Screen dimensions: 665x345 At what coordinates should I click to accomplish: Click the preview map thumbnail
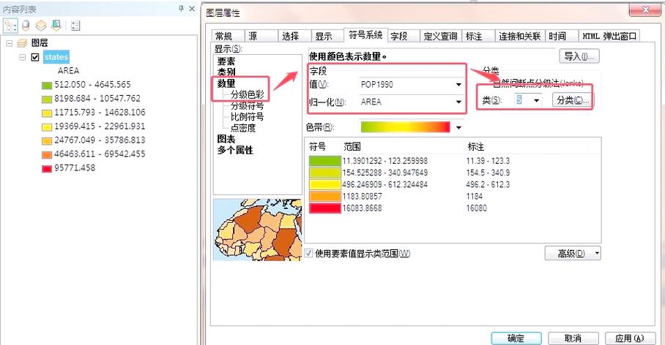[258, 230]
